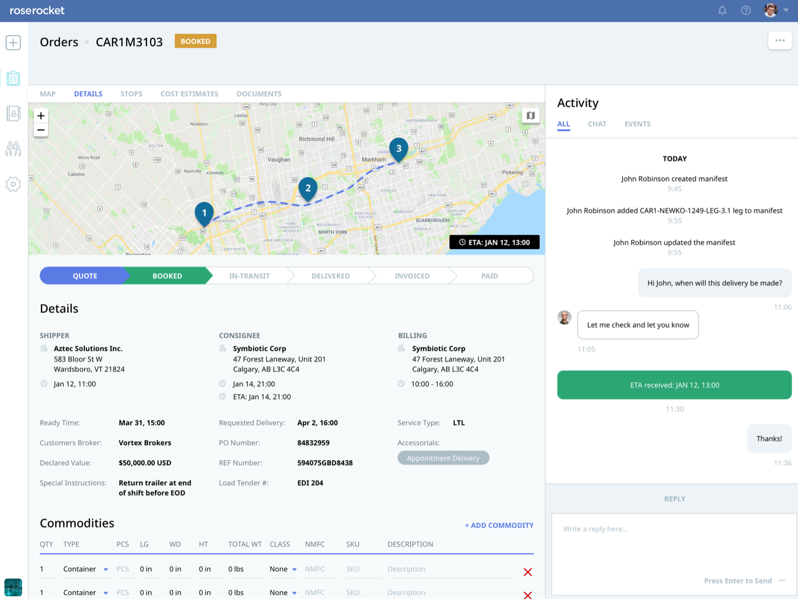
Task: Zoom out on the map
Action: point(41,130)
